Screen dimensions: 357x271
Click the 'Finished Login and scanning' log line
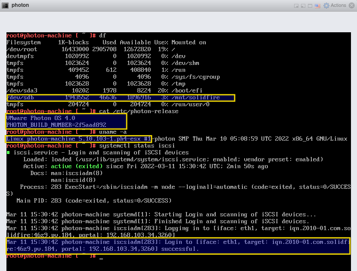(x=158, y=222)
